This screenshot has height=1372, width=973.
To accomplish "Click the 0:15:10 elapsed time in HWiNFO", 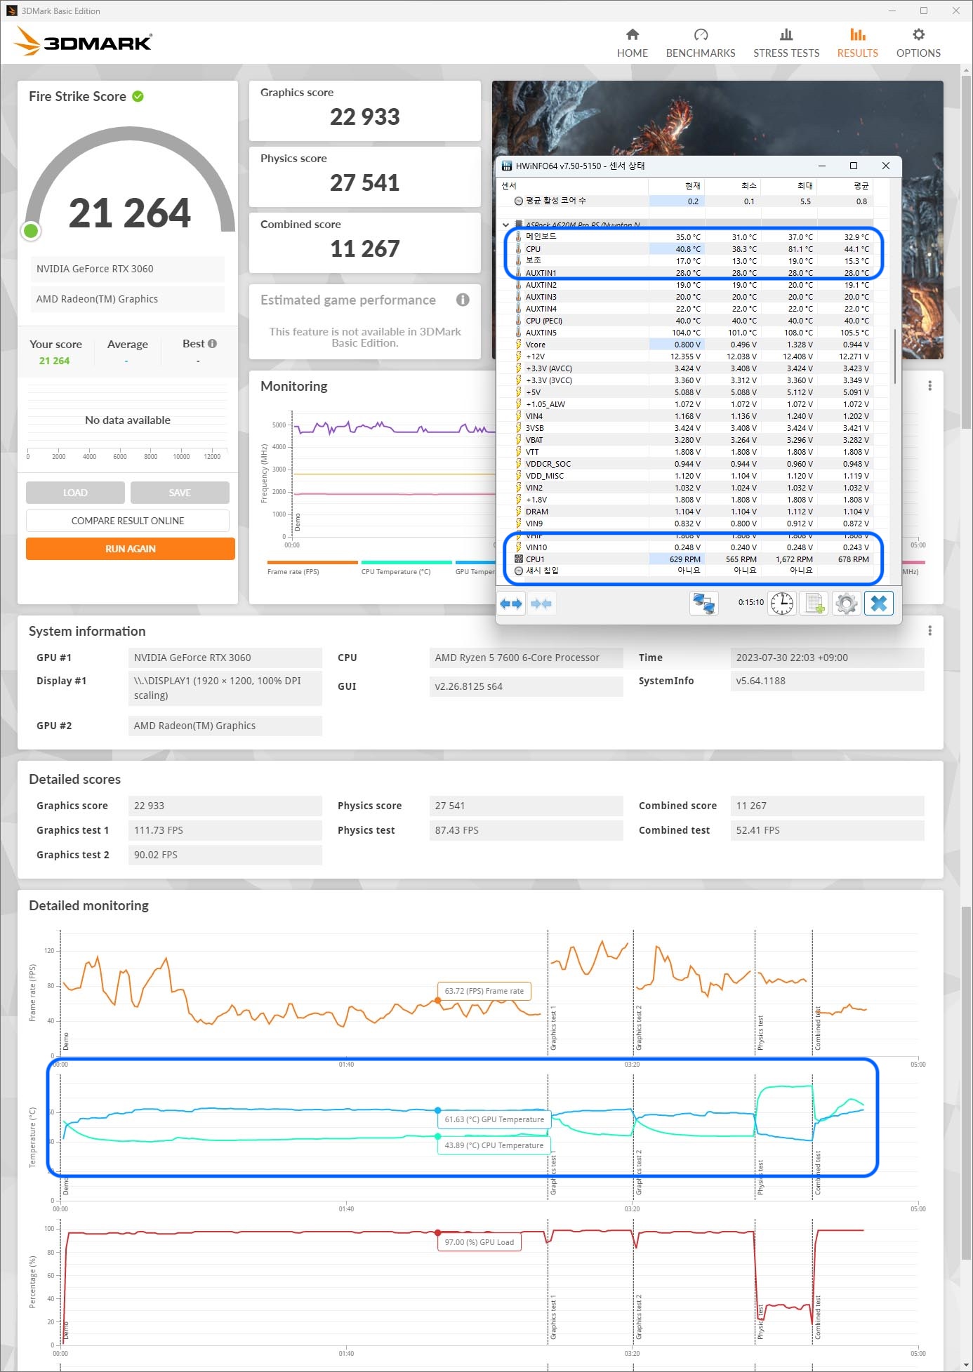I will coord(750,602).
